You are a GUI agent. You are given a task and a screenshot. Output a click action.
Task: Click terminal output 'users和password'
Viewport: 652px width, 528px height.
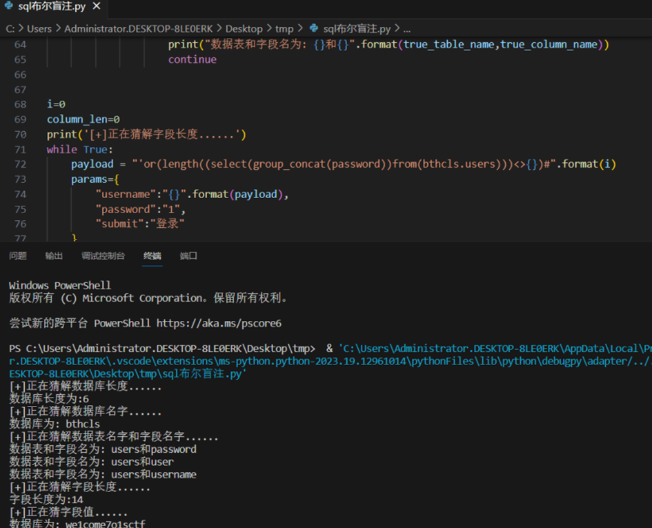tap(154, 449)
